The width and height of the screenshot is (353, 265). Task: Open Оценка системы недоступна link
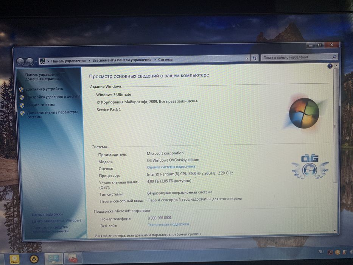click(x=171, y=167)
